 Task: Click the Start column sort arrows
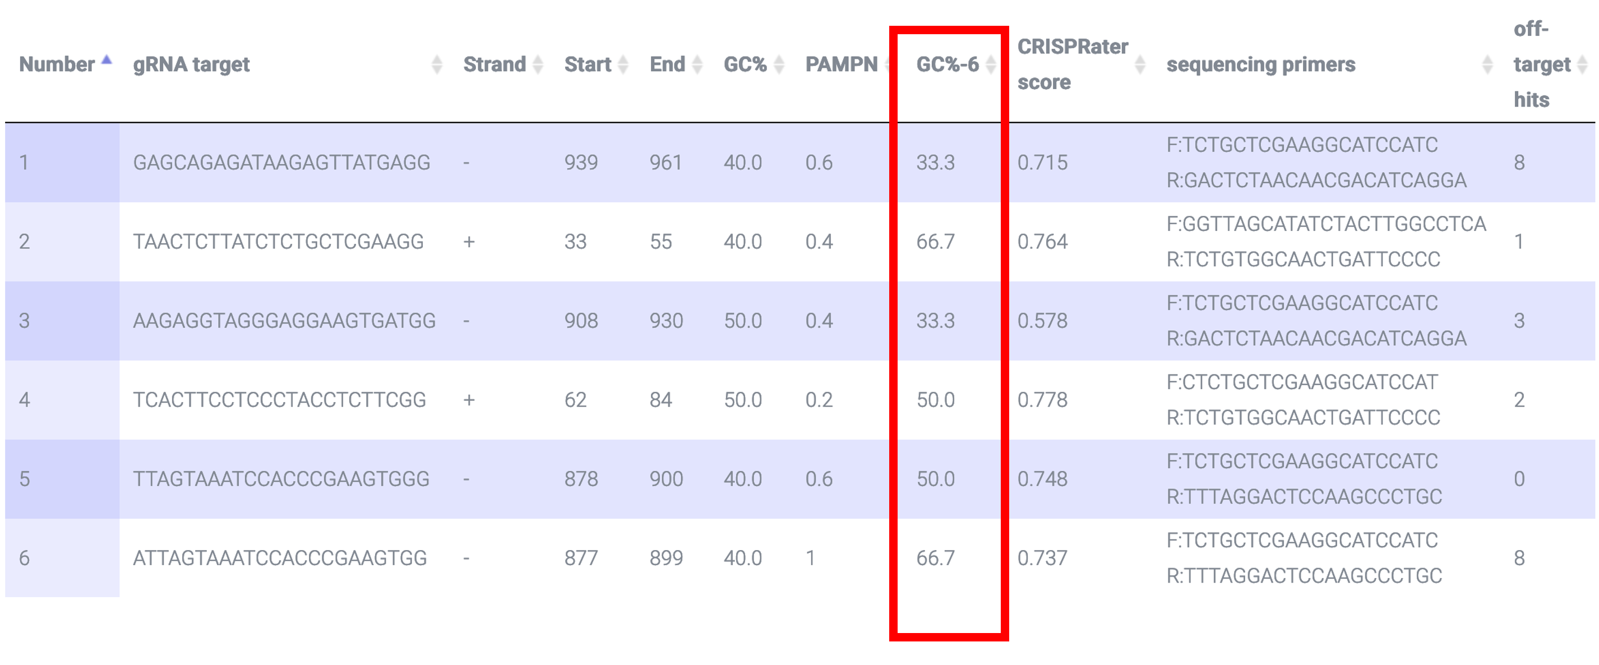pyautogui.click(x=623, y=64)
